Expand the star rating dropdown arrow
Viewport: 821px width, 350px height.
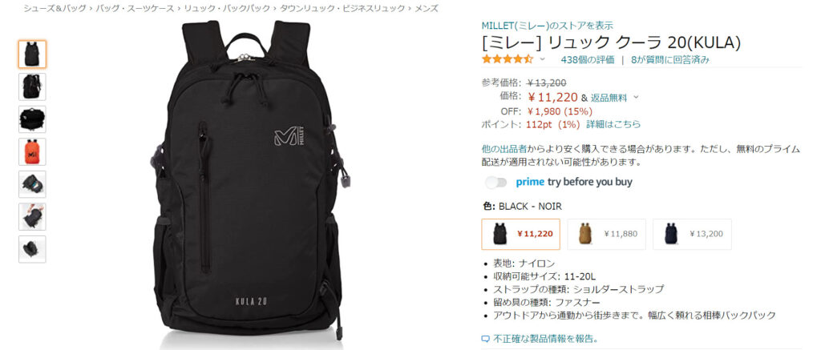(543, 59)
